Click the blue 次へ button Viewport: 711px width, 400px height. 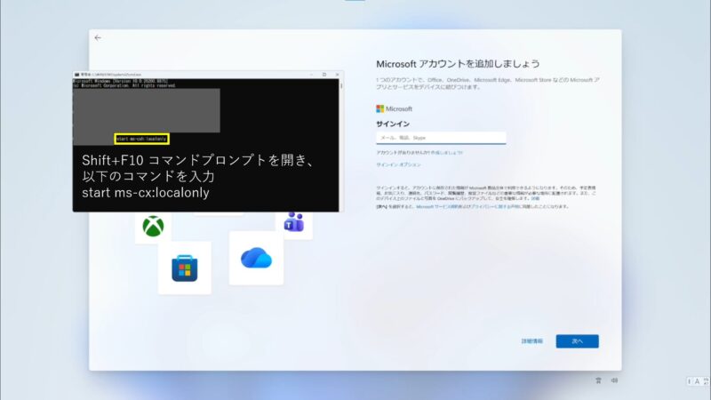click(x=577, y=341)
